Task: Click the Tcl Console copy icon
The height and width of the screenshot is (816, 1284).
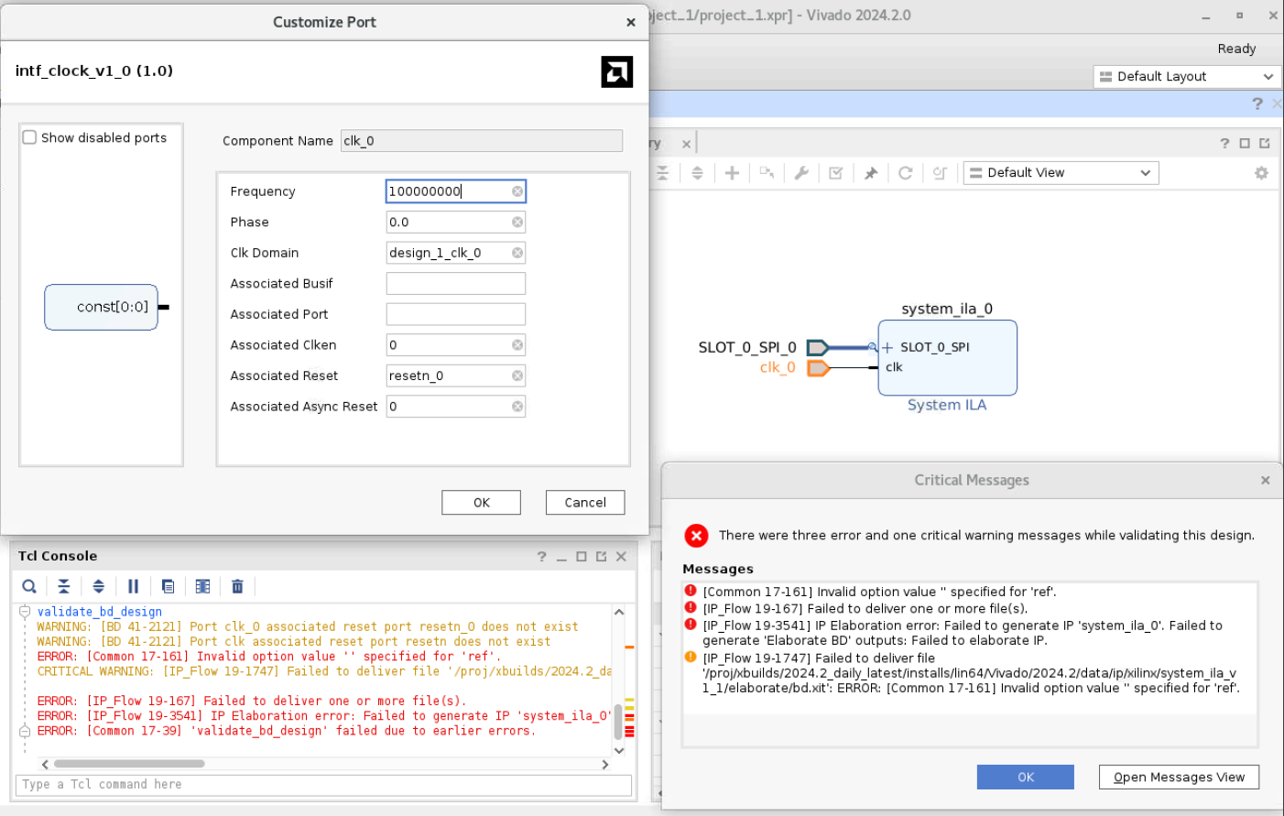Action: pos(168,586)
